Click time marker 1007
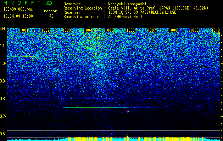 tap(152, 30)
